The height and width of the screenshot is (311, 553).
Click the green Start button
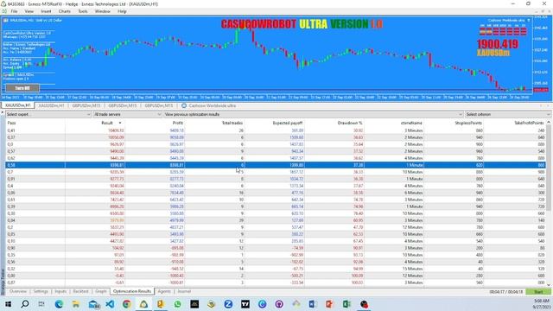click(x=538, y=292)
